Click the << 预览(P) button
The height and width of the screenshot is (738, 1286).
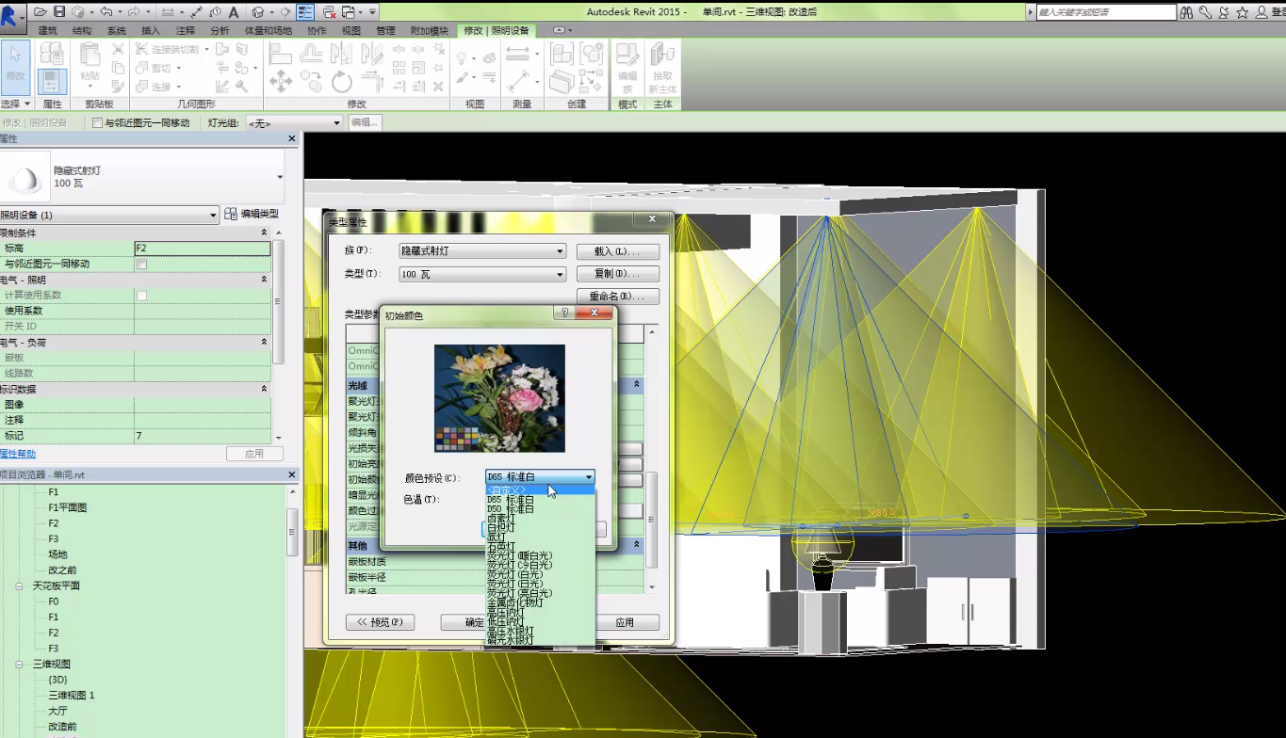[x=381, y=622]
